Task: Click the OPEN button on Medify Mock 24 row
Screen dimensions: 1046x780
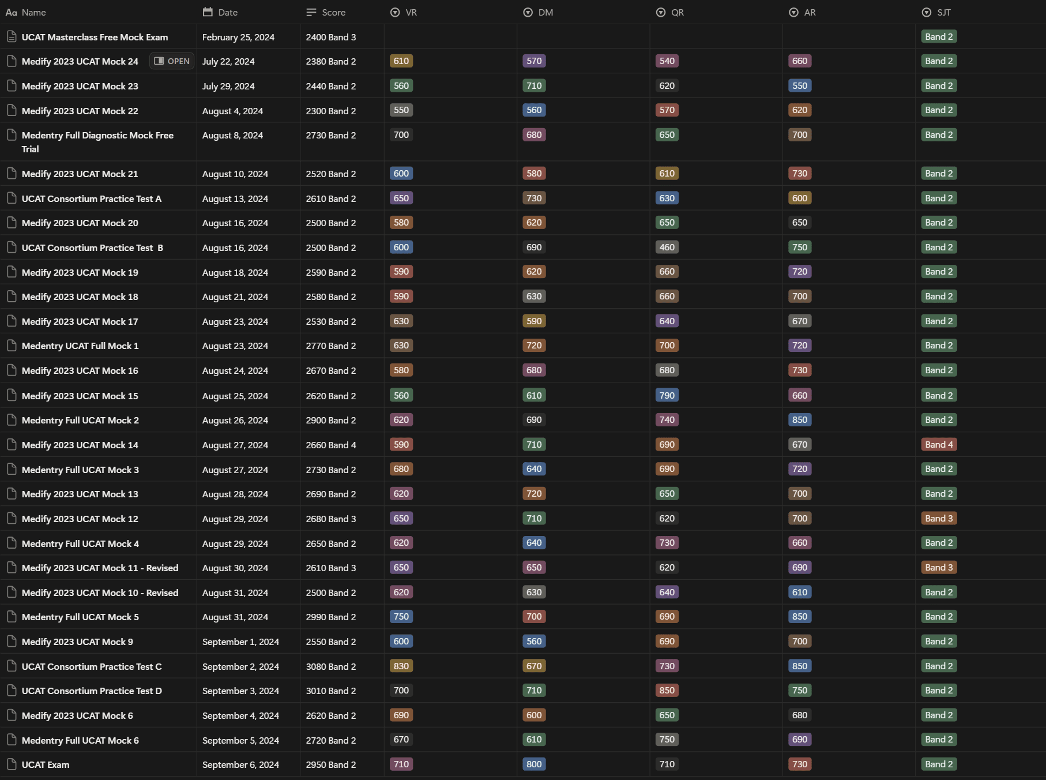Action: click(172, 61)
